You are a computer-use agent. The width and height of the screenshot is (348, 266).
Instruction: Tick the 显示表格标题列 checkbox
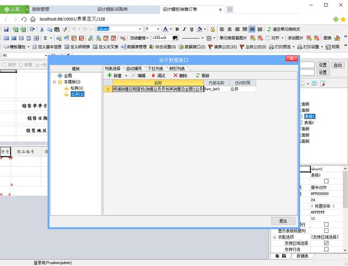(326, 231)
